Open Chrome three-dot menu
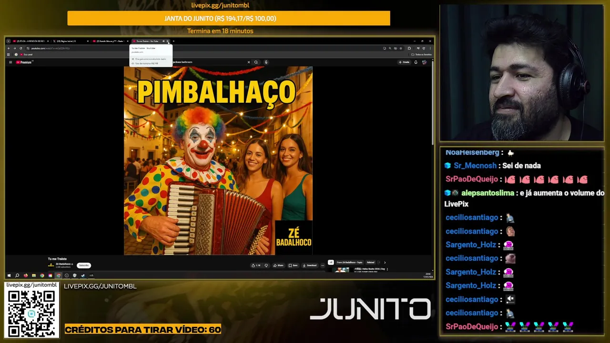 tap(430, 48)
